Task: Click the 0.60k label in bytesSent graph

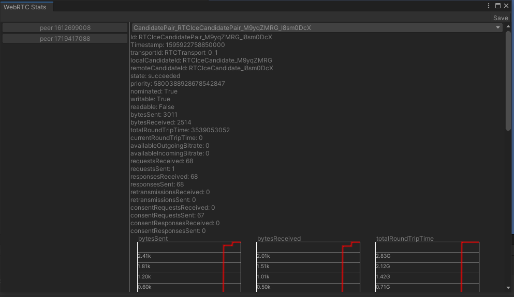Action: 144,287
